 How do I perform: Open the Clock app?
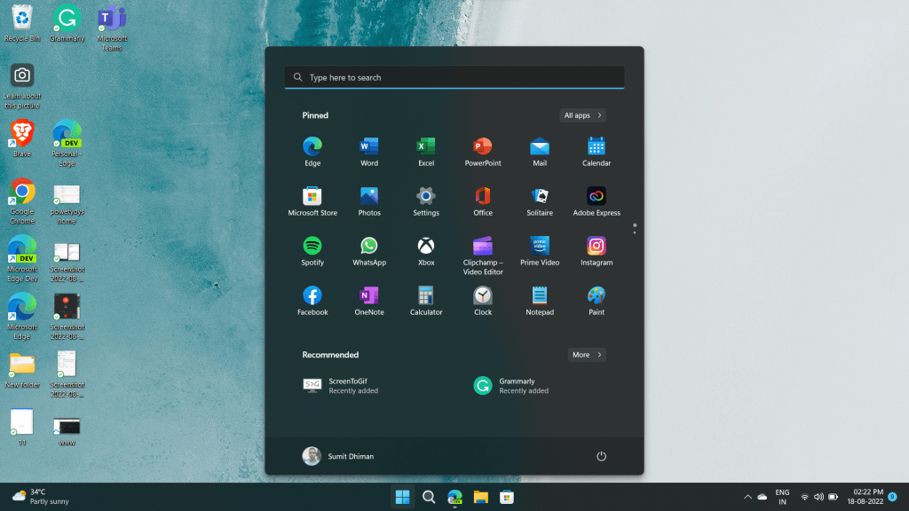pyautogui.click(x=483, y=302)
